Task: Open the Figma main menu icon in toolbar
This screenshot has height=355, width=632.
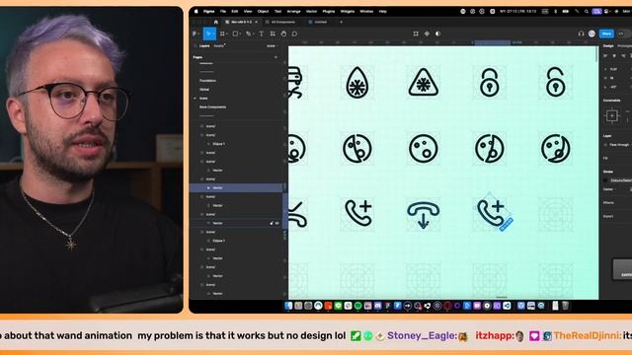Action: pos(196,34)
